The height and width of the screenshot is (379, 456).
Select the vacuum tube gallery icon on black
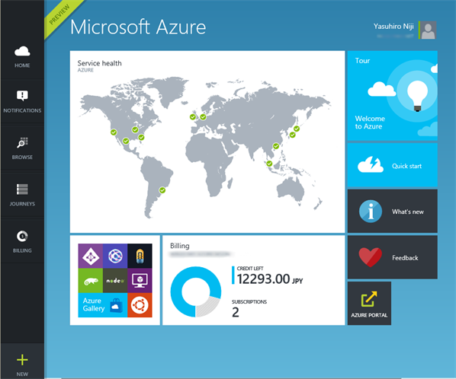[x=140, y=256]
